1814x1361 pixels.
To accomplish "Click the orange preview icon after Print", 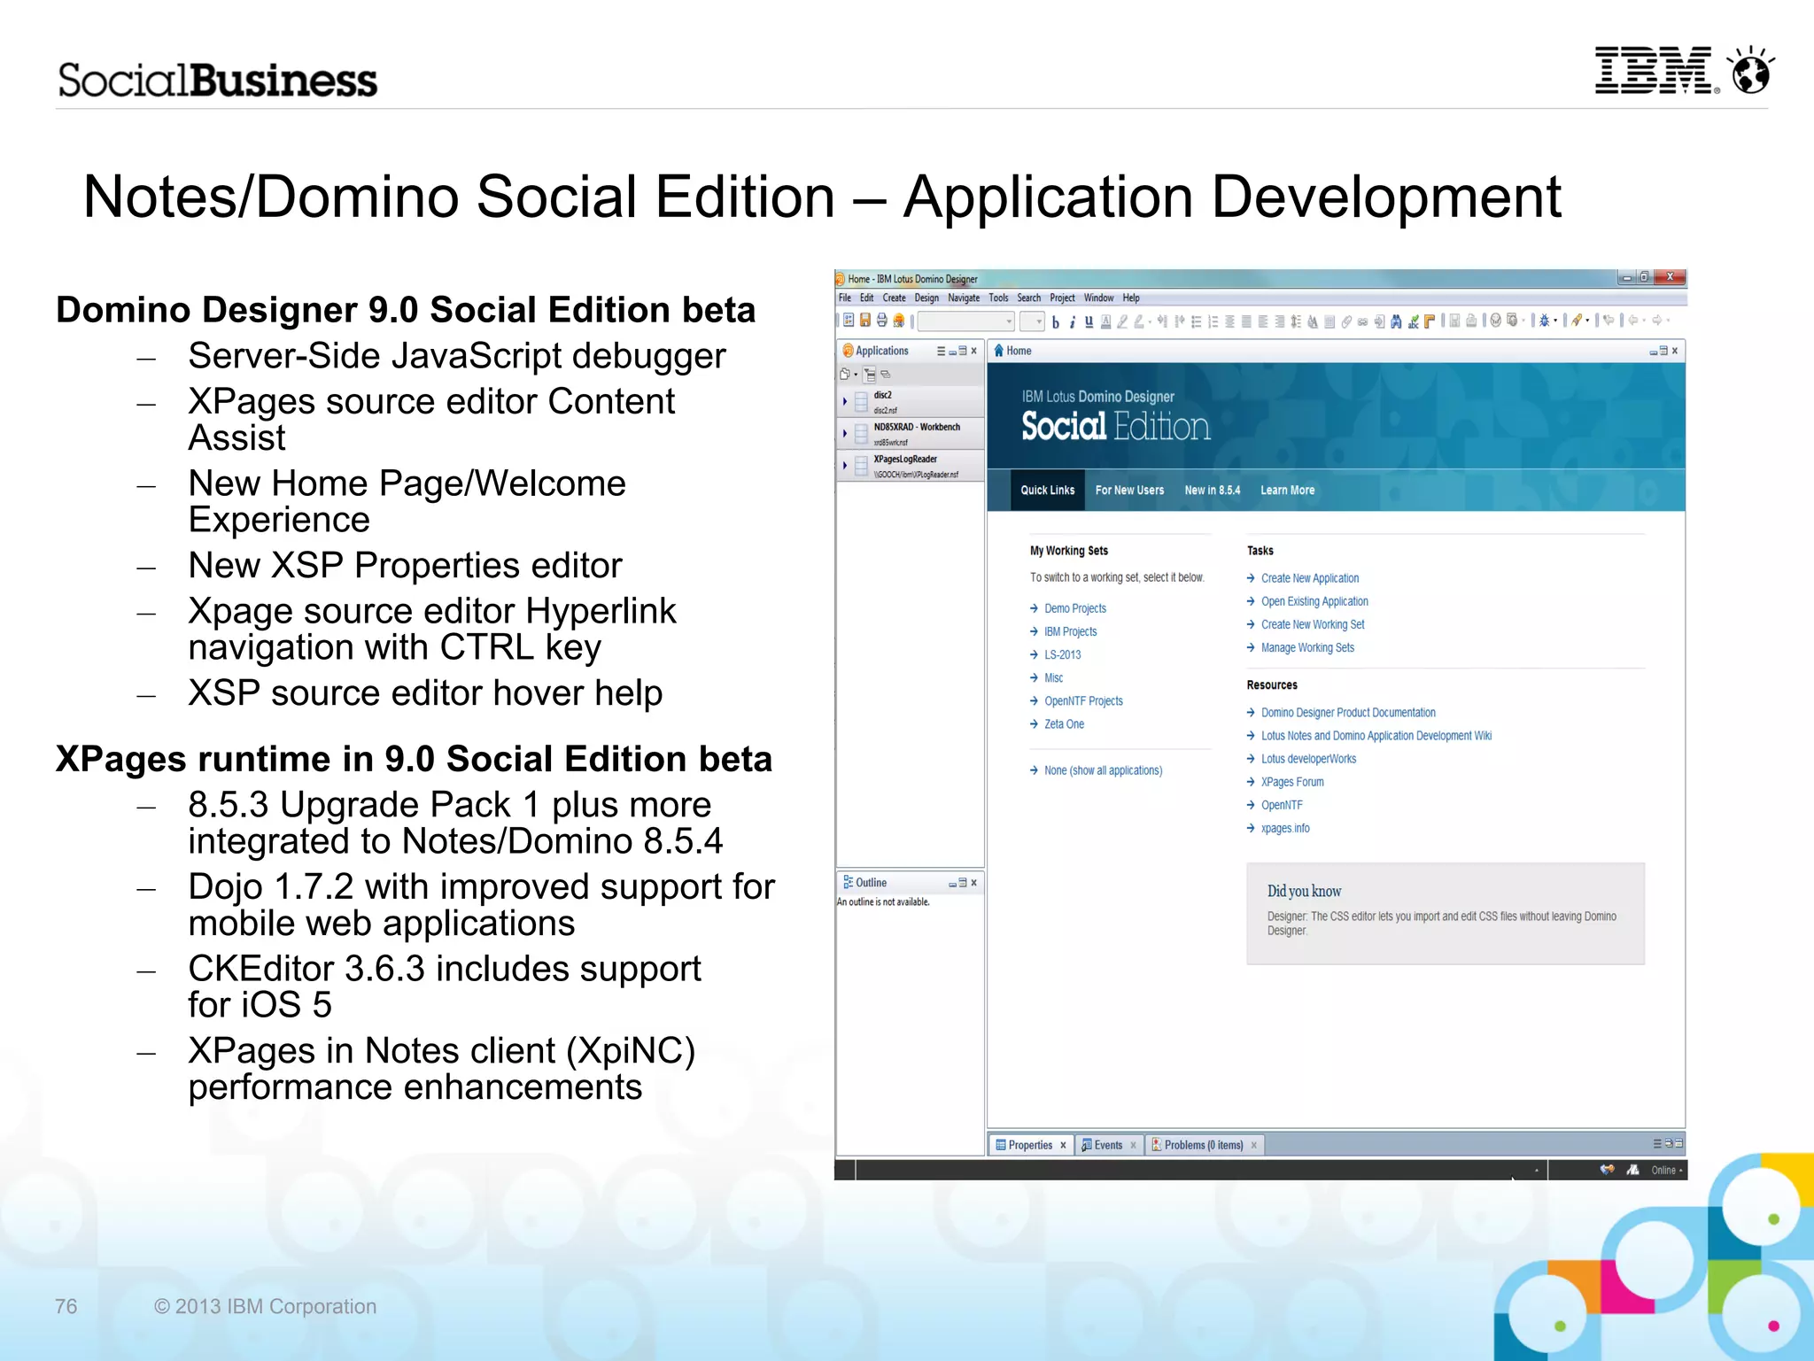I will tap(899, 321).
